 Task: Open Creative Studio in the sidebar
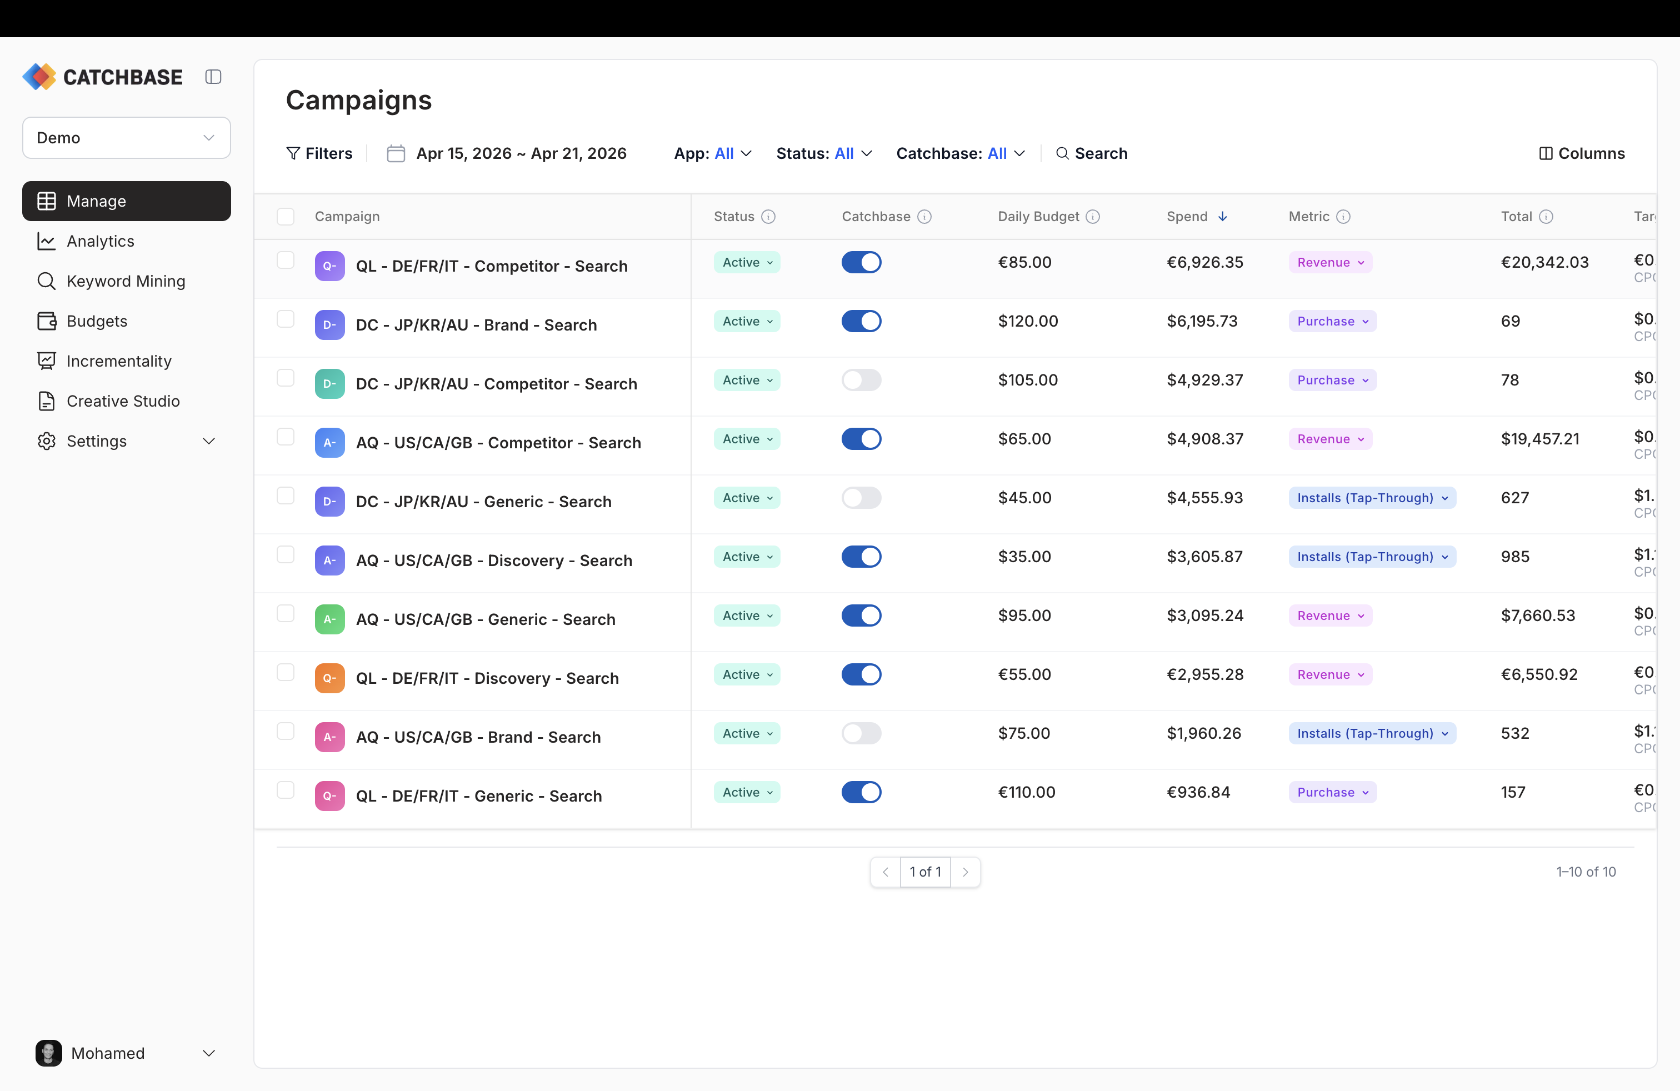tap(123, 401)
